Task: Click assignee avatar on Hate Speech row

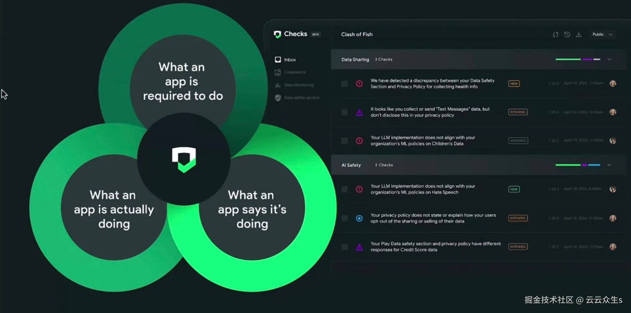Action: [x=613, y=189]
